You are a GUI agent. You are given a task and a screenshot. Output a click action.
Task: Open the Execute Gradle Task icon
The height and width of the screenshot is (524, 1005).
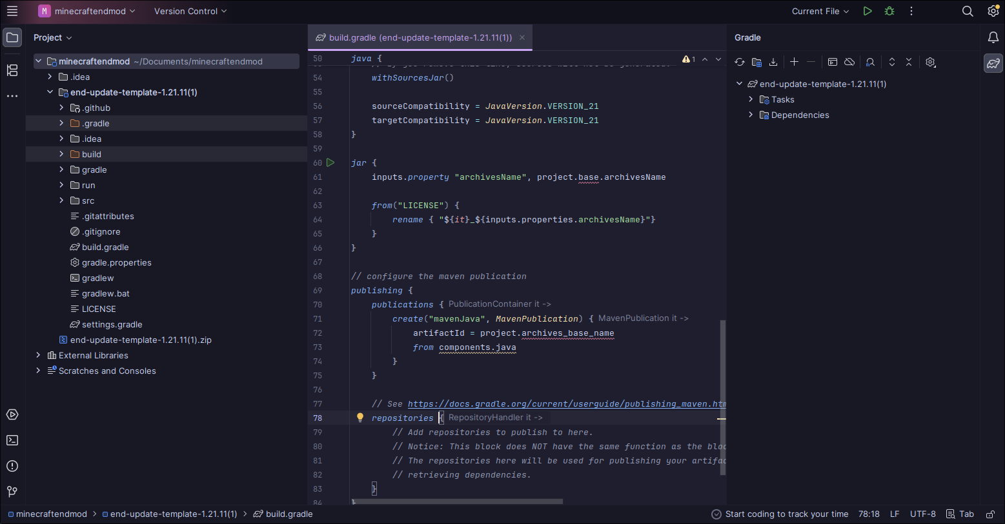(x=833, y=63)
